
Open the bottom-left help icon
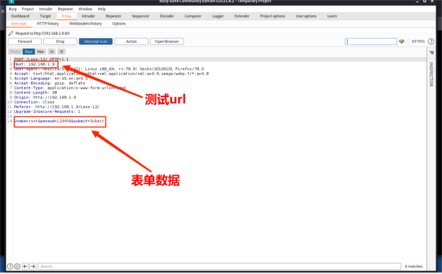click(x=10, y=266)
